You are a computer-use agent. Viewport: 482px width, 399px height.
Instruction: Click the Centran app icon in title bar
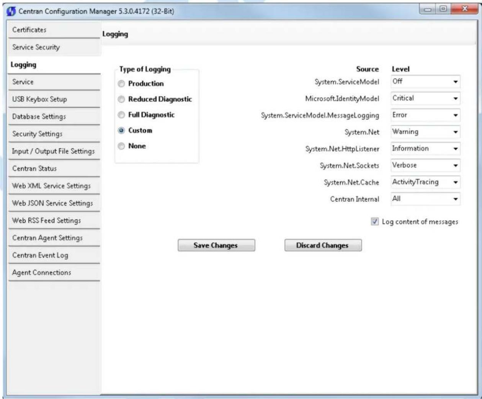pyautogui.click(x=11, y=11)
